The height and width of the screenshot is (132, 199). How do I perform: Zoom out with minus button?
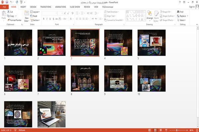[170, 130]
